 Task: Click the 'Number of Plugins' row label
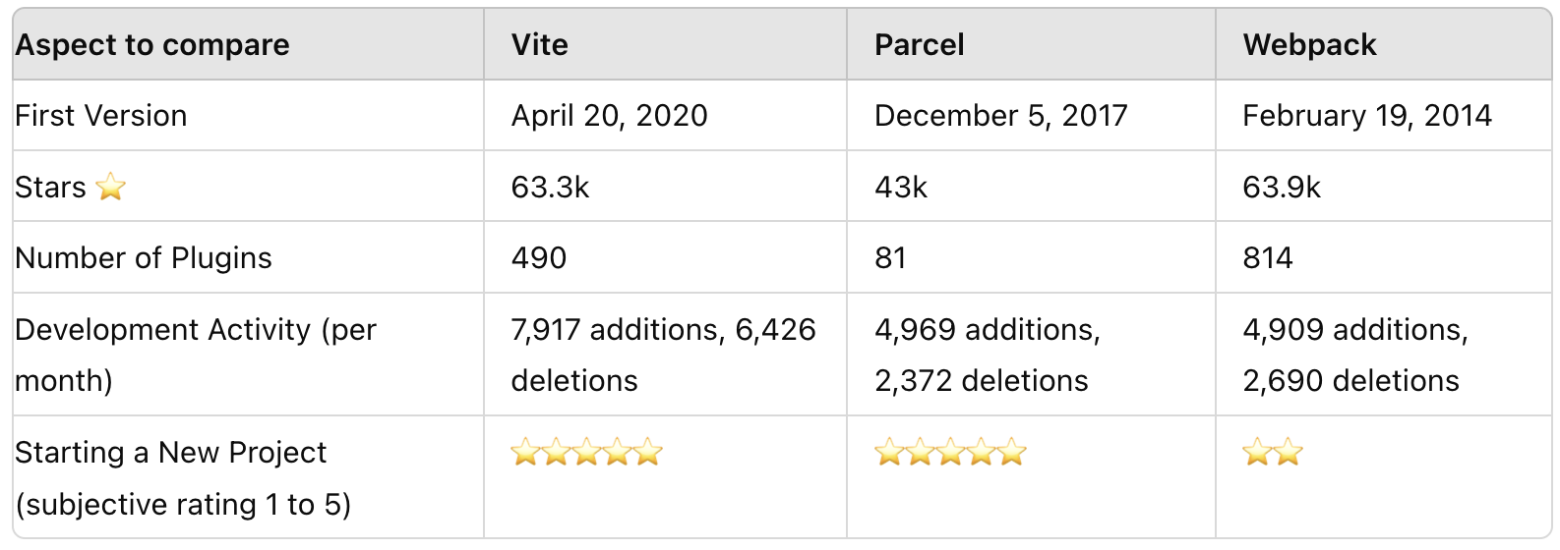click(x=144, y=258)
